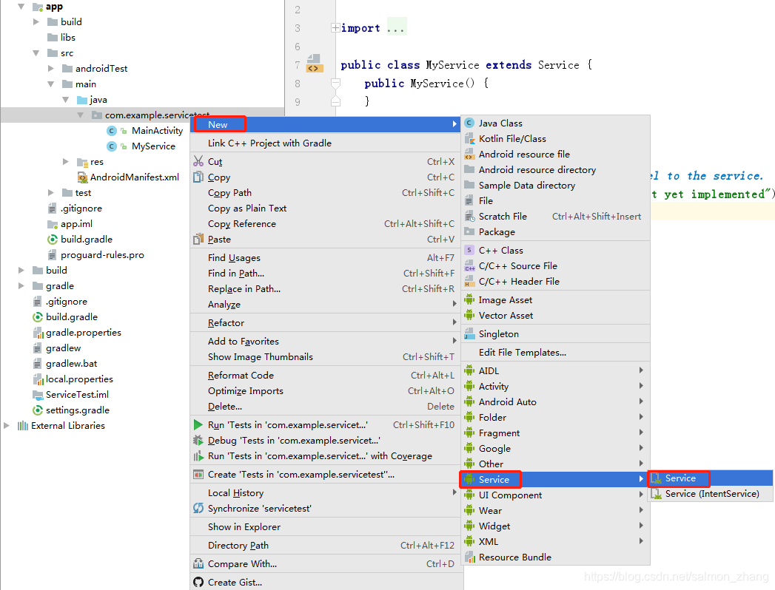Click the Kotlin File/Class icon
The image size is (775, 590).
[x=469, y=138]
